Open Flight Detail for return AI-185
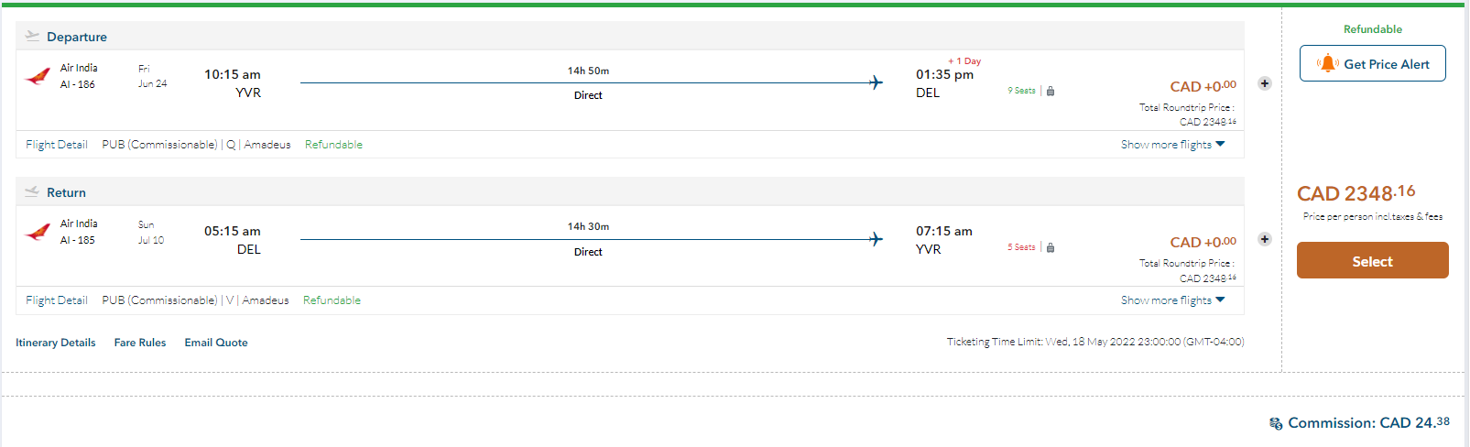Viewport: 1470px width, 447px height. [57, 300]
